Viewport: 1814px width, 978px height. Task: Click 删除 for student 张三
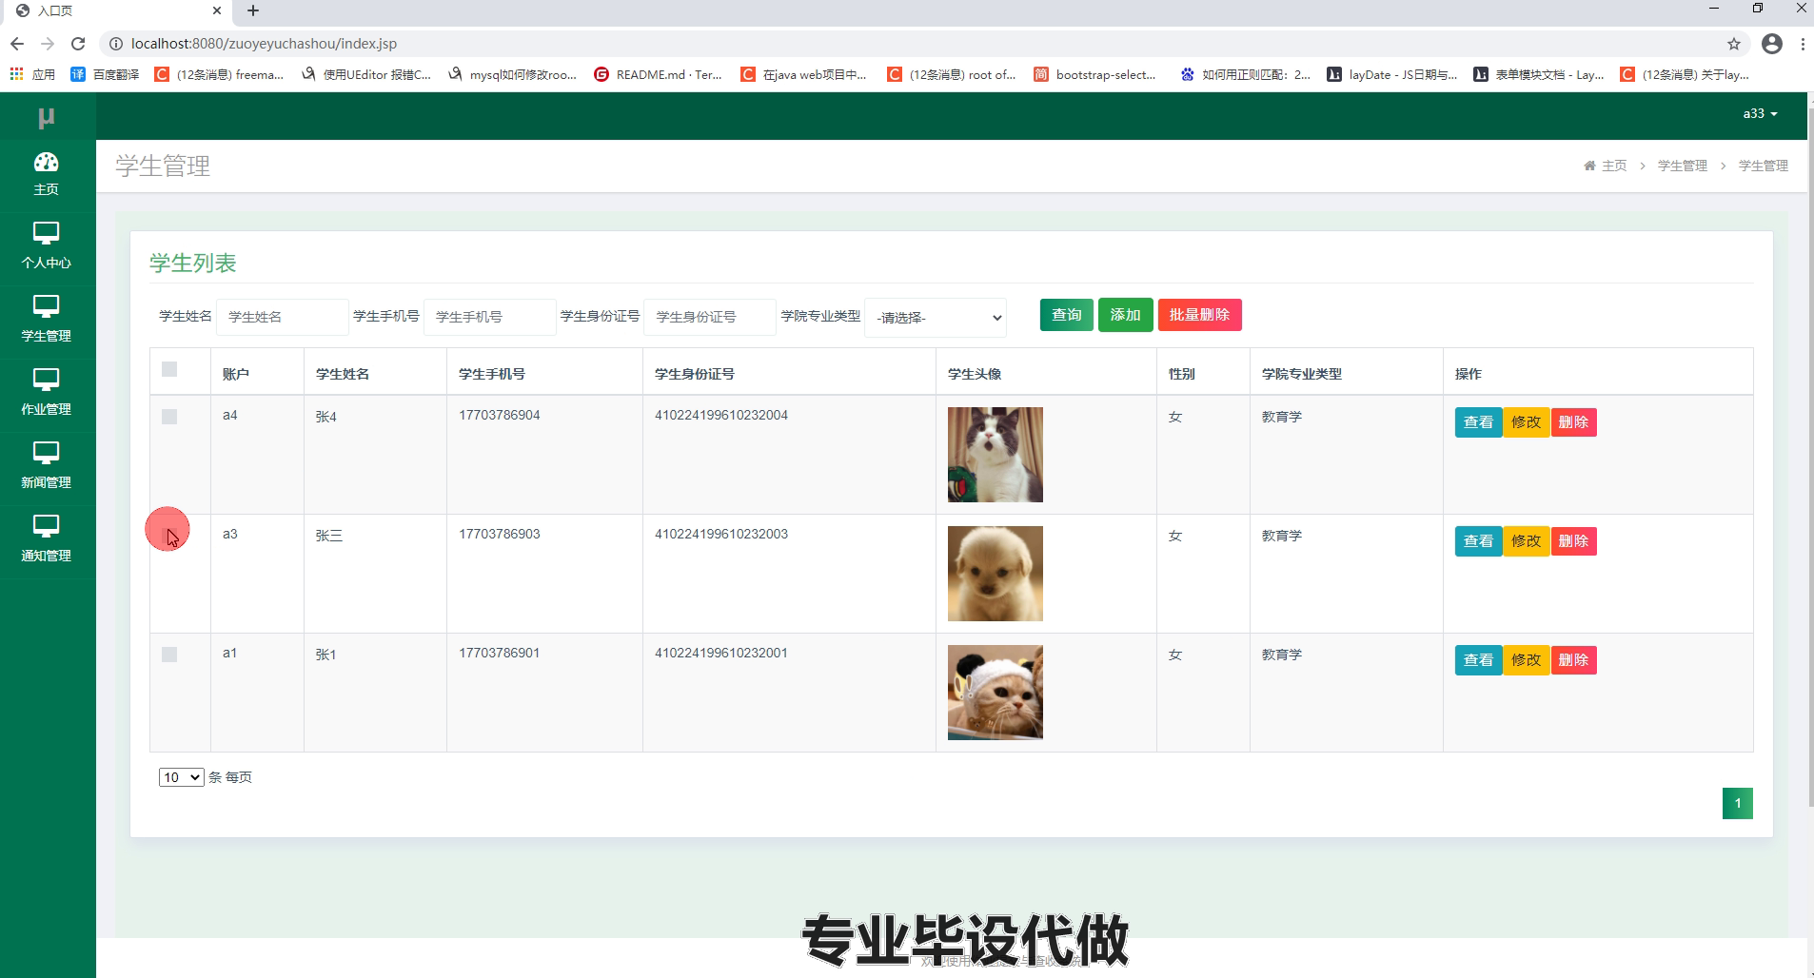pyautogui.click(x=1573, y=541)
